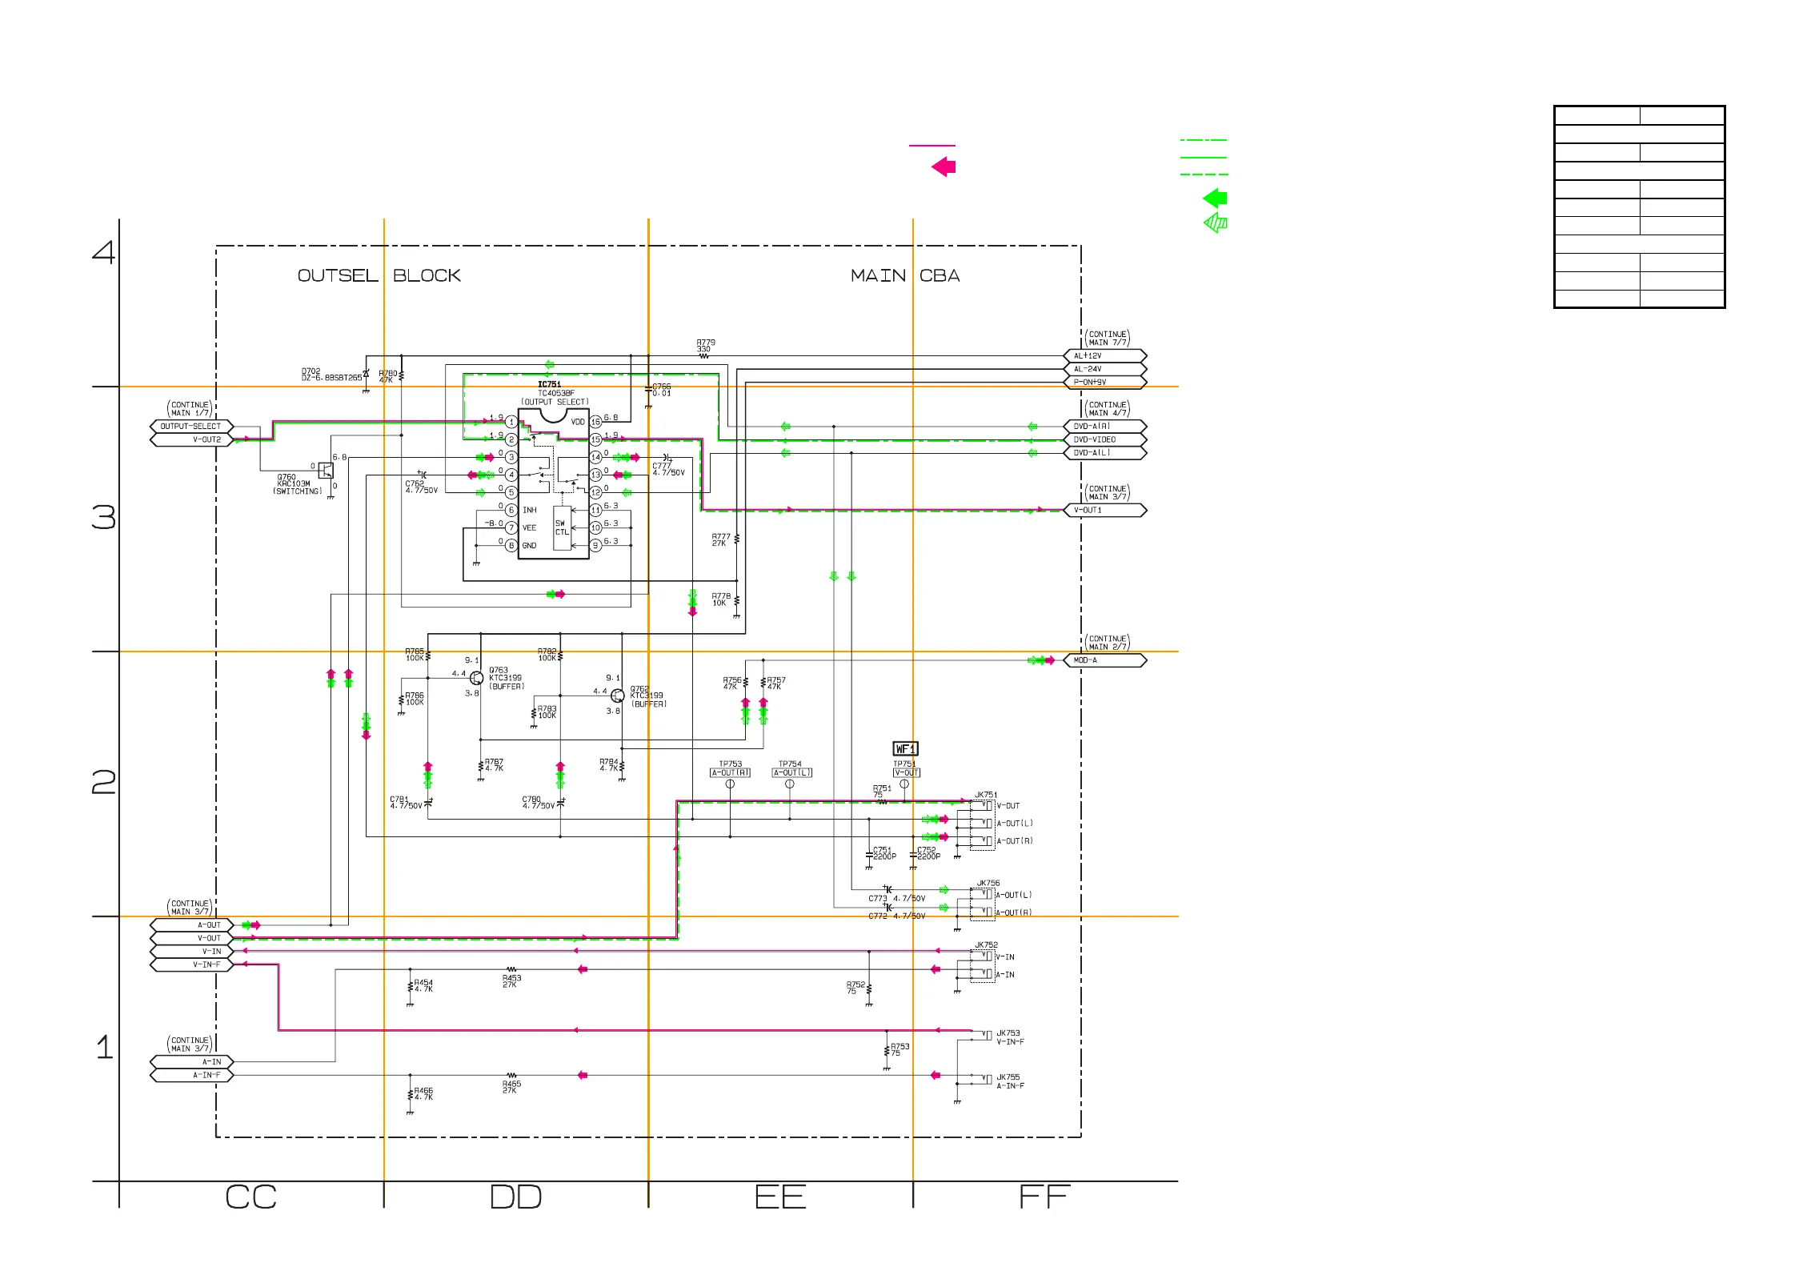Viewport: 1815px width, 1271px height.
Task: Click the solid green arrow in the legend
Action: click(x=1215, y=198)
